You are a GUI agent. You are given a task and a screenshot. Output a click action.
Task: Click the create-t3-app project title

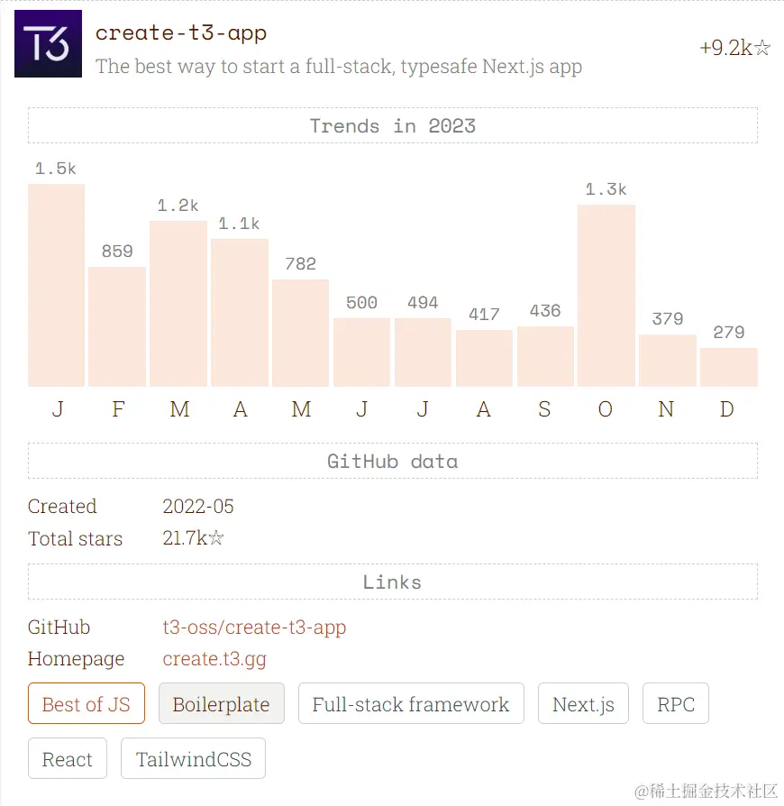[x=181, y=32]
